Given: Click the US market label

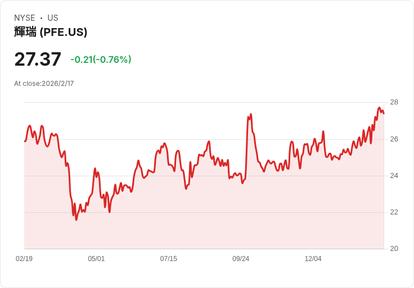Looking at the screenshot, I should click(x=53, y=18).
